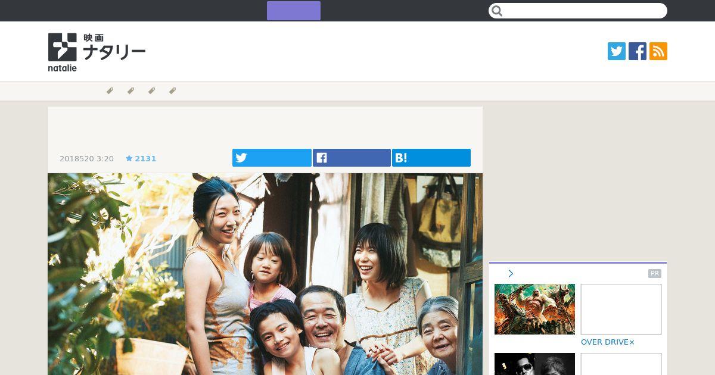The width and height of the screenshot is (715, 375).
Task: Click into the search input field
Action: pyautogui.click(x=578, y=11)
